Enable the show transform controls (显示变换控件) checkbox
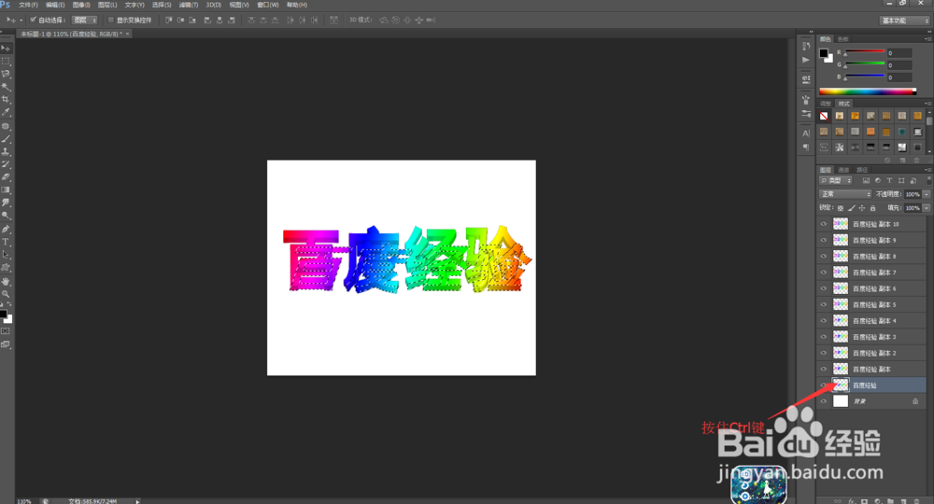934x504 pixels. point(111,20)
